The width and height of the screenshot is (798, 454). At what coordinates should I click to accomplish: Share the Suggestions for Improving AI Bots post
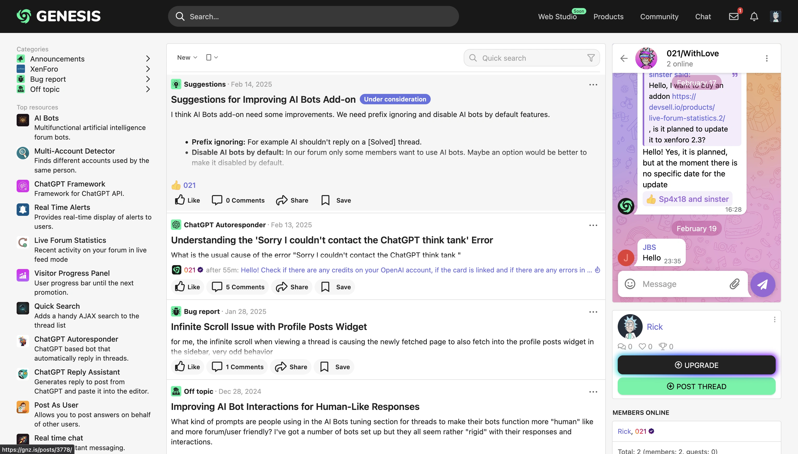click(292, 200)
